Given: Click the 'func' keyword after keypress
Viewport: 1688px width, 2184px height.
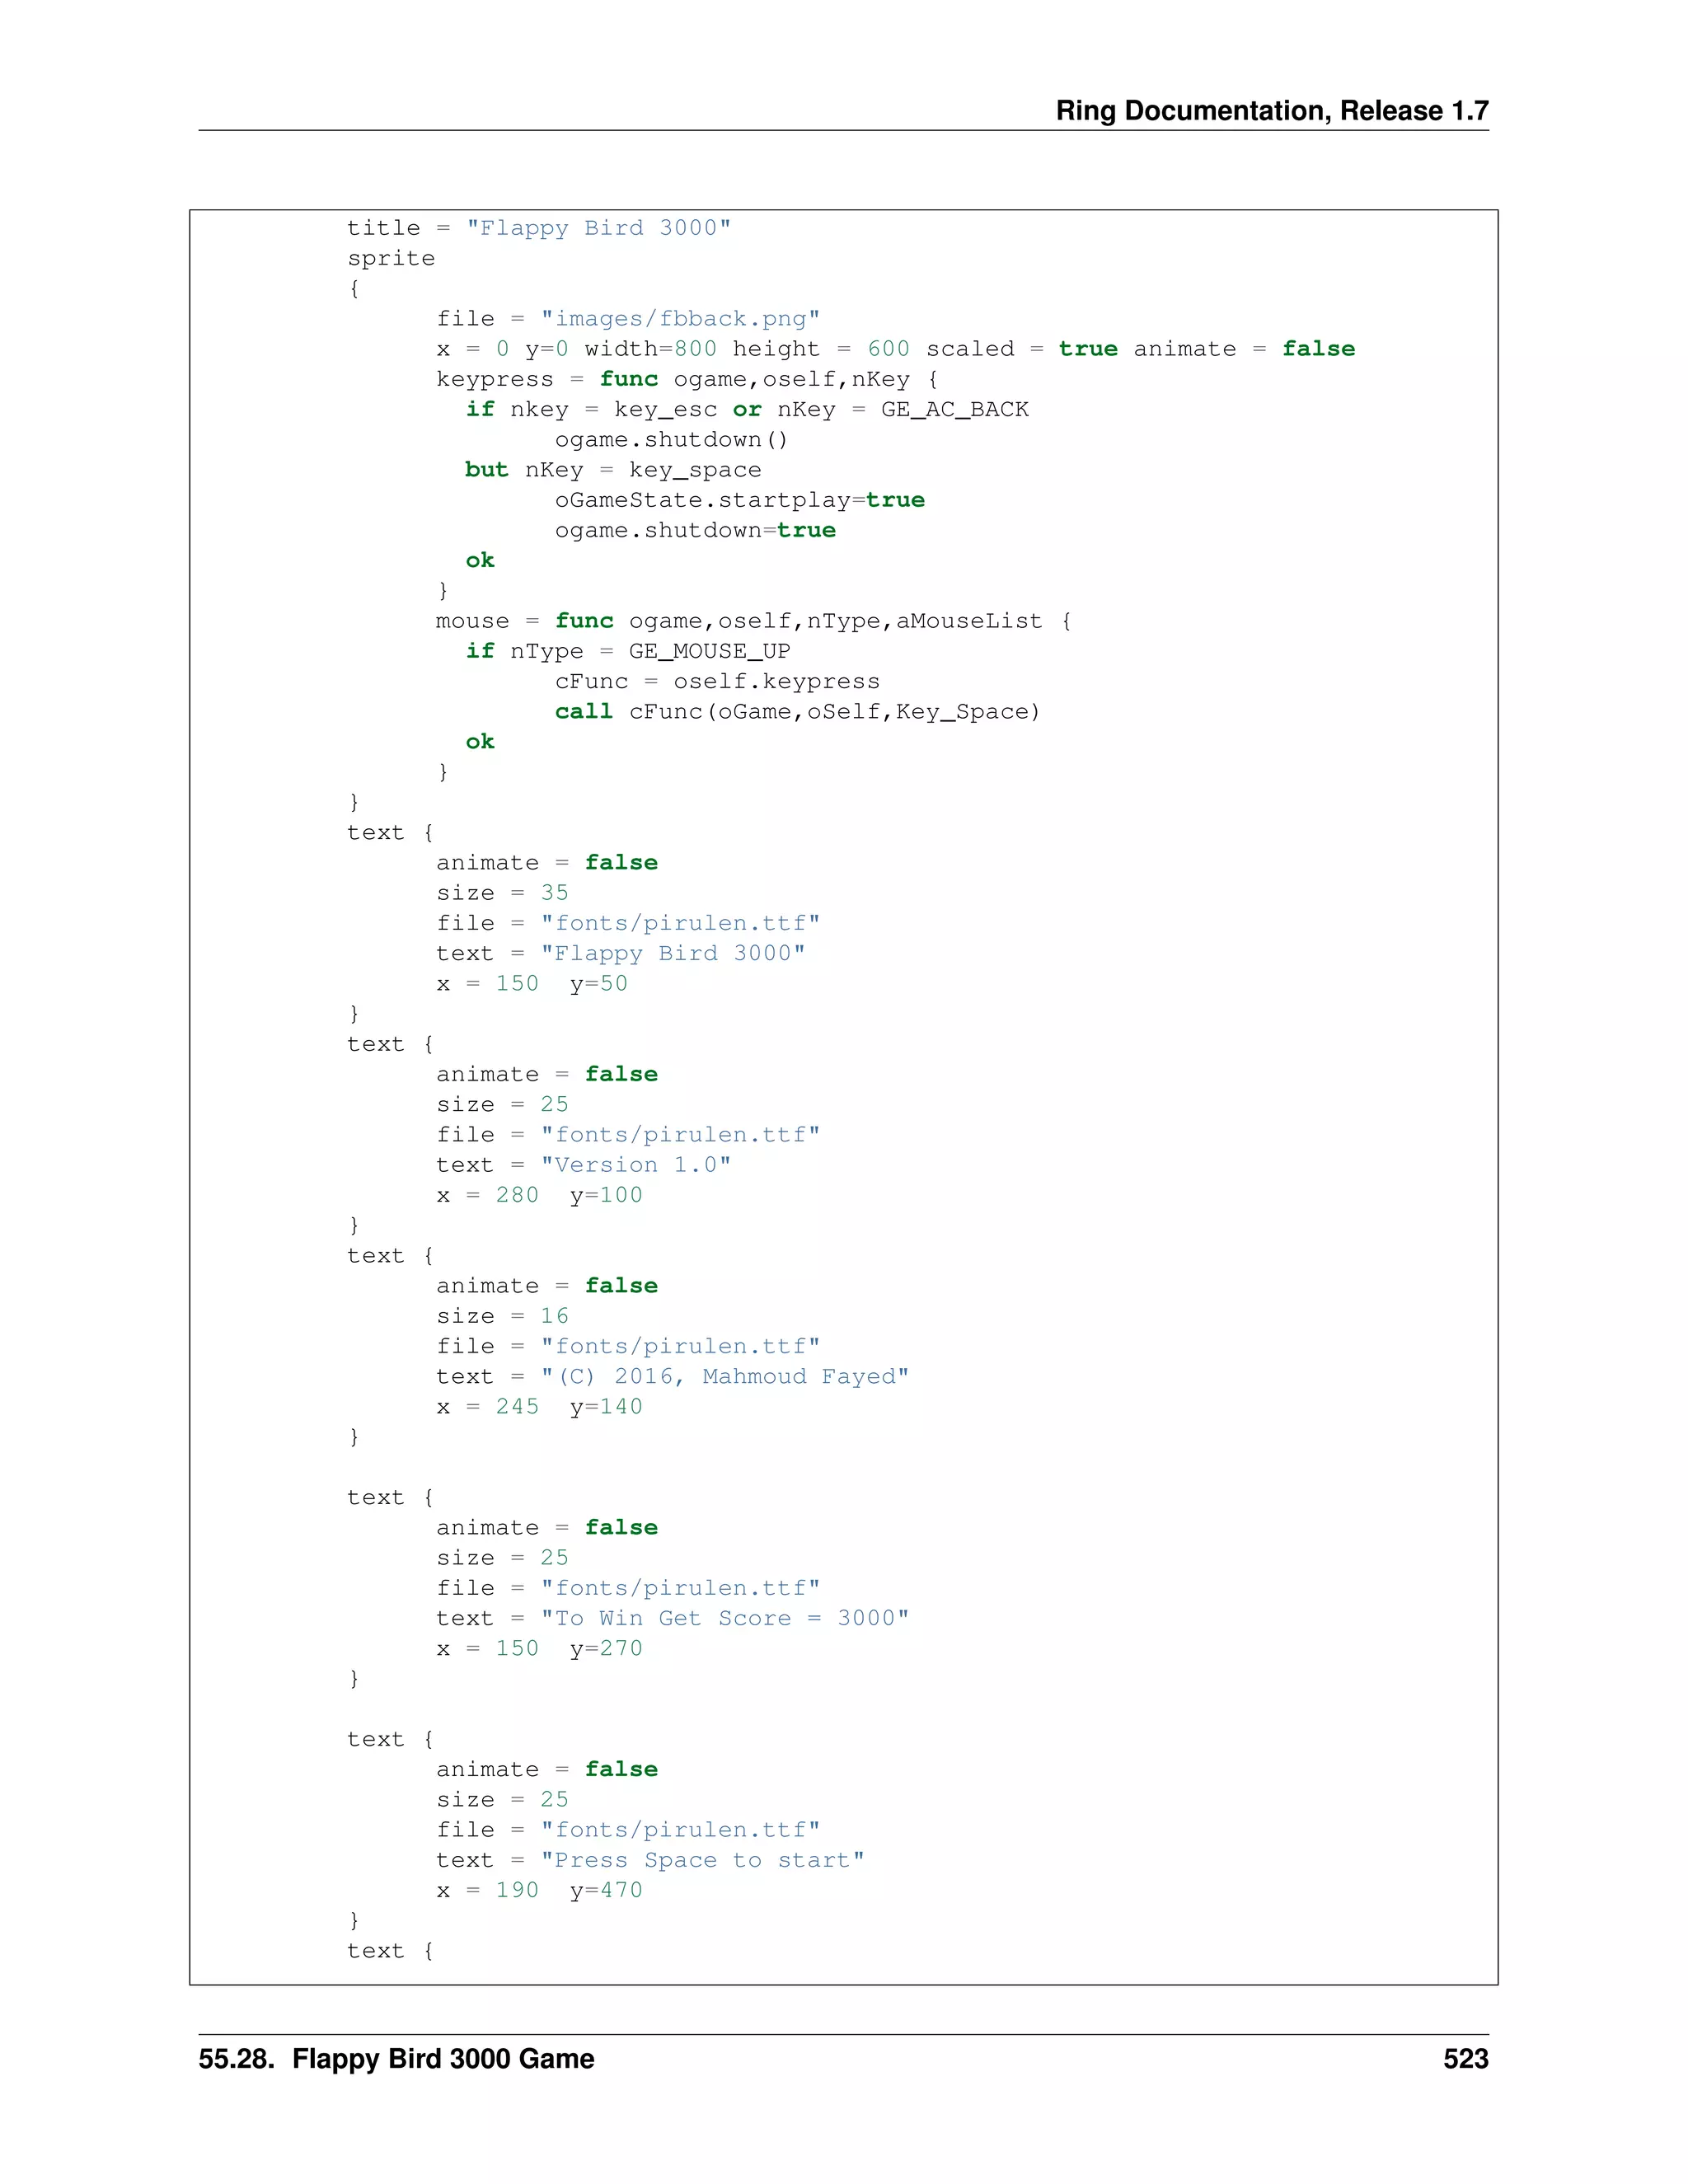Looking at the screenshot, I should click(x=628, y=379).
